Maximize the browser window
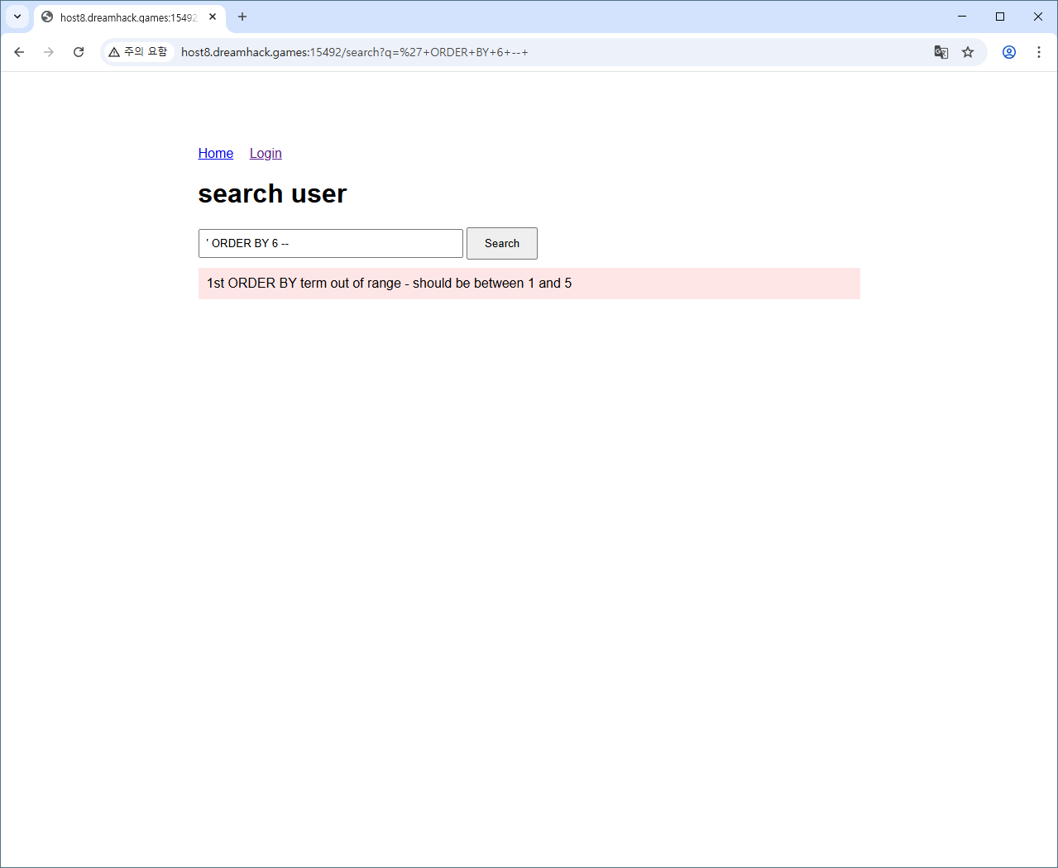The width and height of the screenshot is (1058, 868). (x=1000, y=17)
